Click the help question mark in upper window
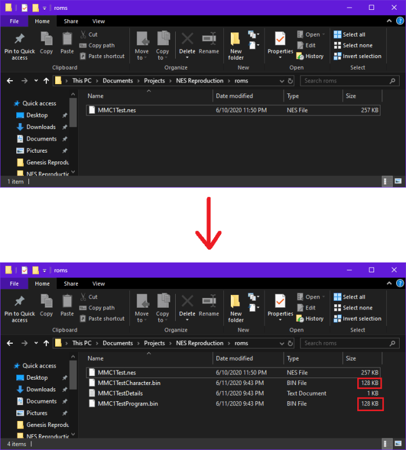This screenshot has height=450, width=406. 400,21
